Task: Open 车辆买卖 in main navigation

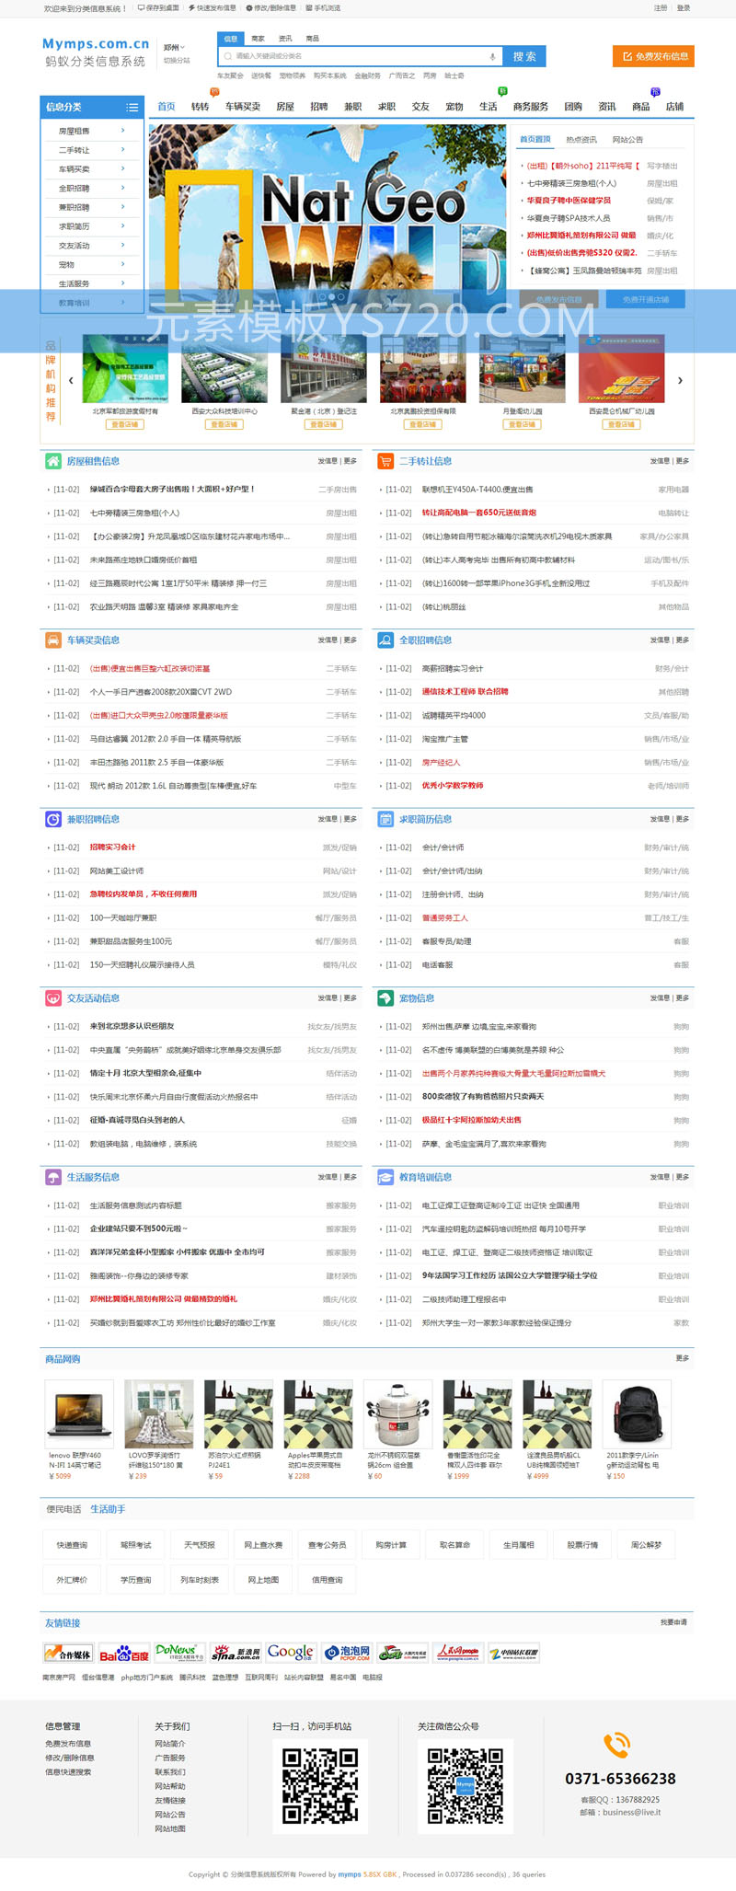Action: click(x=243, y=107)
